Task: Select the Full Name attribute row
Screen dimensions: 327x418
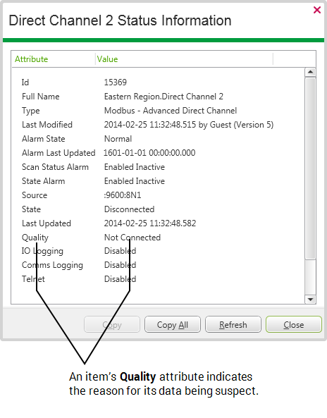Action: [x=40, y=97]
